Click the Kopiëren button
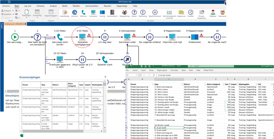 point(7,14)
